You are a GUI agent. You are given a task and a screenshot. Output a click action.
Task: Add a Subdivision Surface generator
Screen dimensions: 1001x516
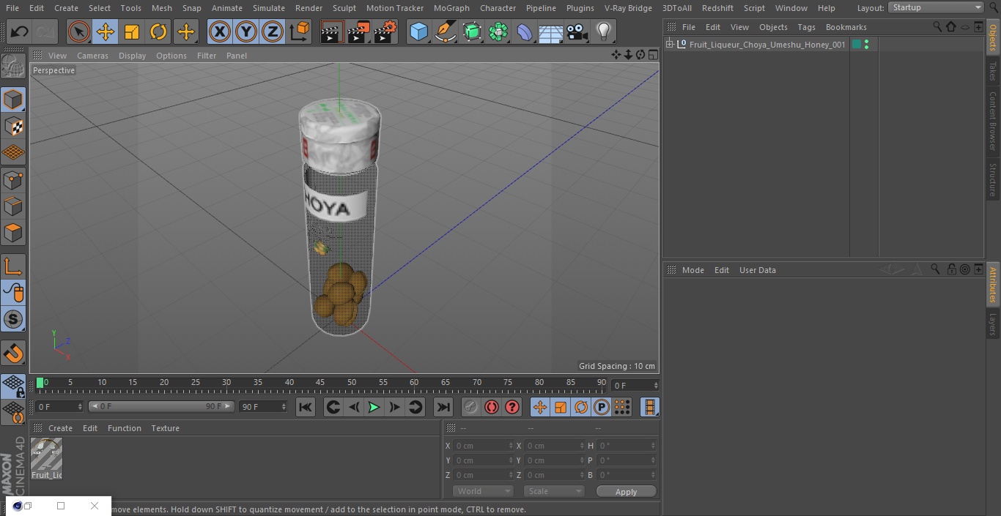click(x=472, y=31)
